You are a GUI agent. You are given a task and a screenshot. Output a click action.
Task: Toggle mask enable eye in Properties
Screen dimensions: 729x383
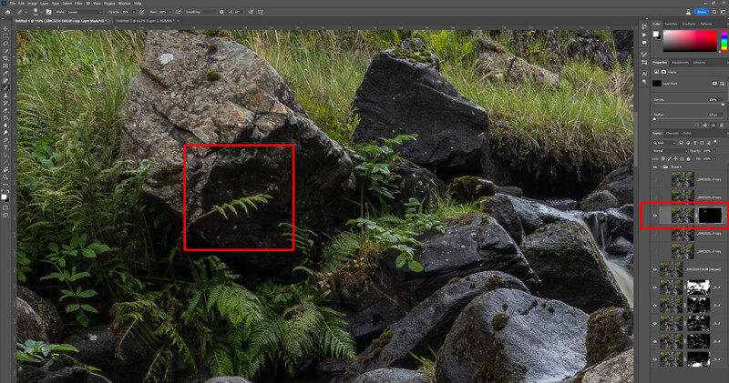tap(714, 126)
